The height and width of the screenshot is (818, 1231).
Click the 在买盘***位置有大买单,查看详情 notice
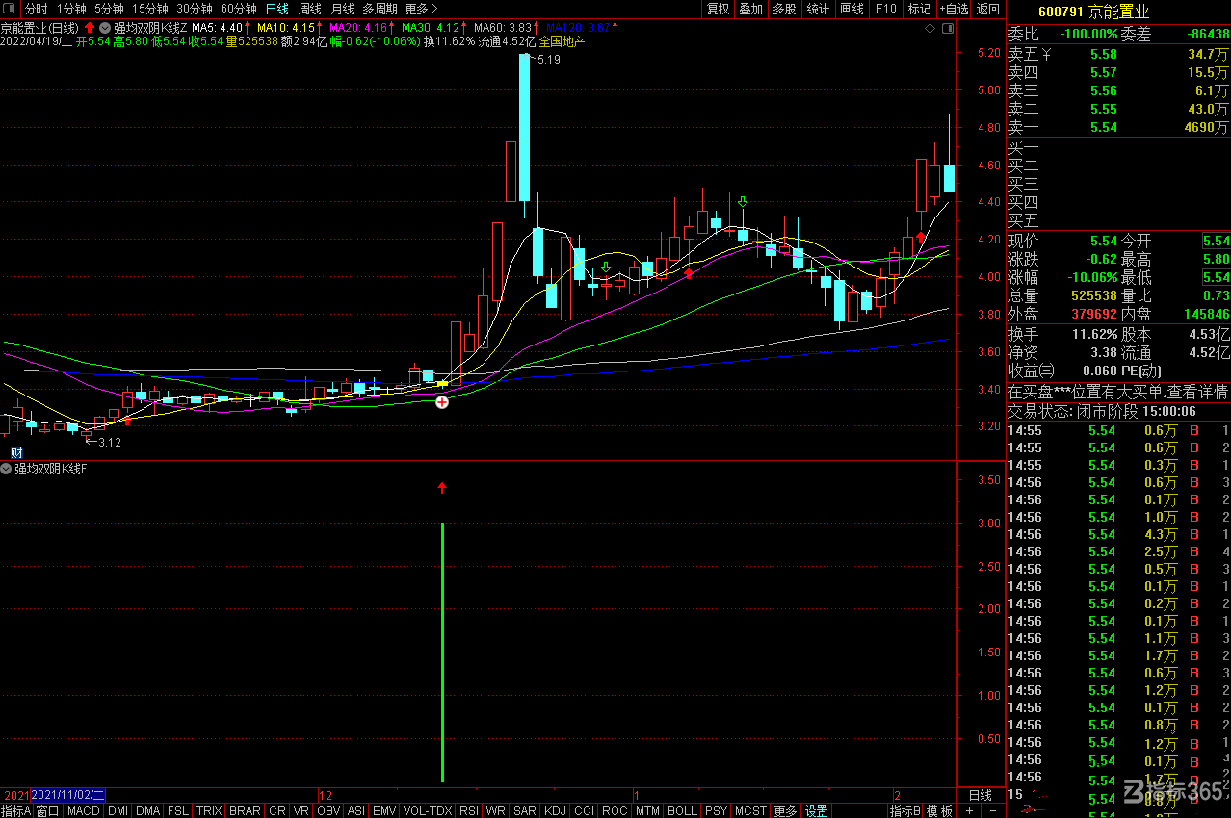(x=1117, y=392)
